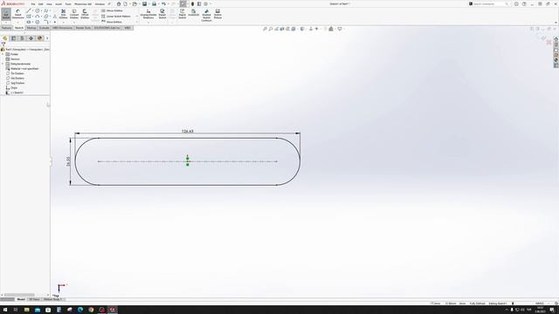Click Move Entities
The image size is (559, 314).
112,22
